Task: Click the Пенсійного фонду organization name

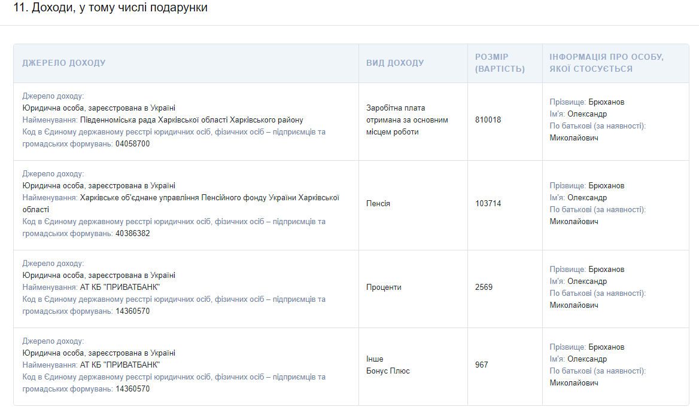Action: click(209, 197)
